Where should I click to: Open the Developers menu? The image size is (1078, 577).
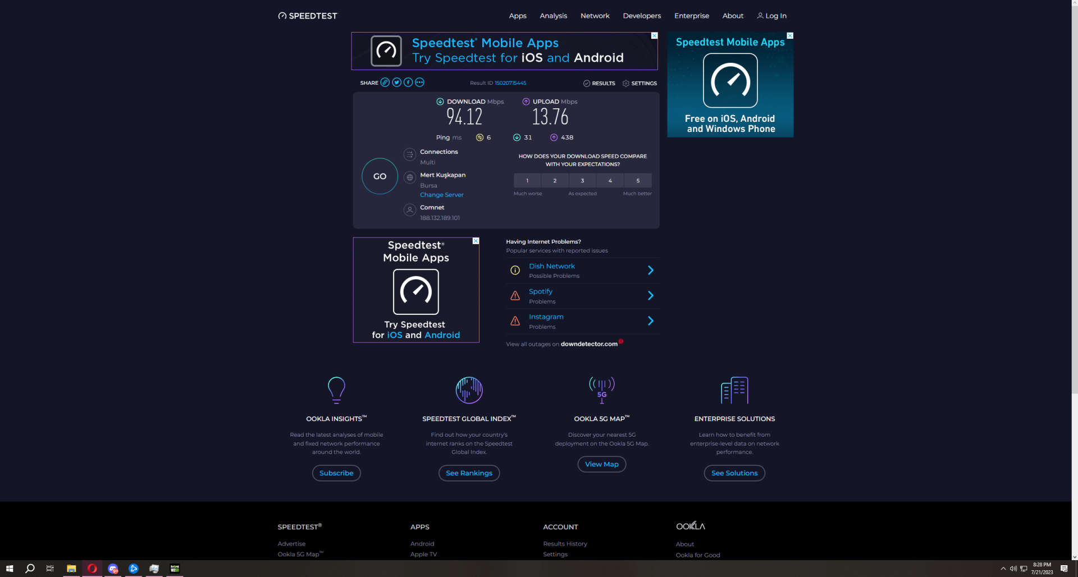pos(642,16)
